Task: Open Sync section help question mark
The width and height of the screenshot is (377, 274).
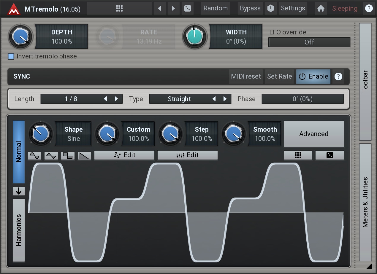Action: pyautogui.click(x=338, y=77)
